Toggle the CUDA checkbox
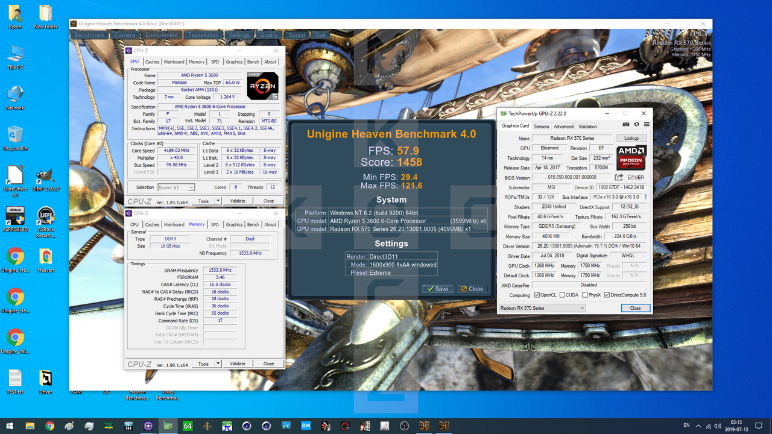The height and width of the screenshot is (434, 772). (562, 295)
